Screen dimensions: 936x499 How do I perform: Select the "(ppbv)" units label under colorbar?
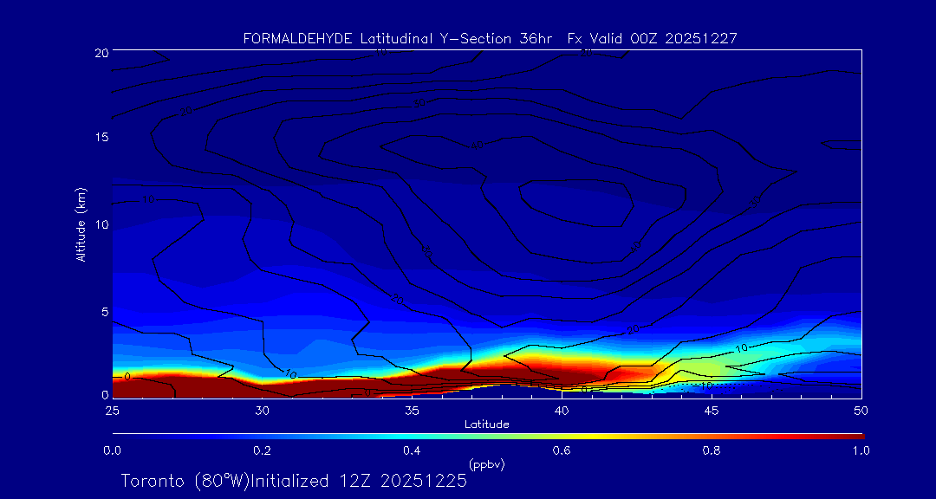pyautogui.click(x=486, y=464)
